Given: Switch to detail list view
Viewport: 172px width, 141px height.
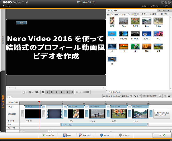Looking at the screenshot, I should point(138,14).
